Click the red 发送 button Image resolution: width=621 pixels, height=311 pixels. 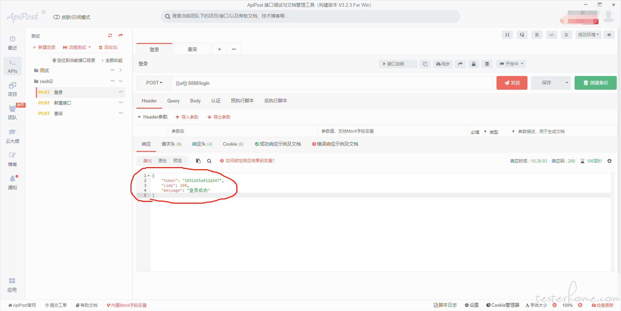point(512,83)
